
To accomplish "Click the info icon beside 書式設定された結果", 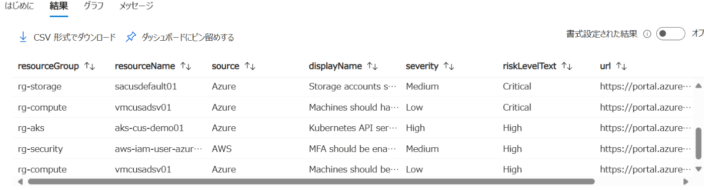I will (647, 34).
